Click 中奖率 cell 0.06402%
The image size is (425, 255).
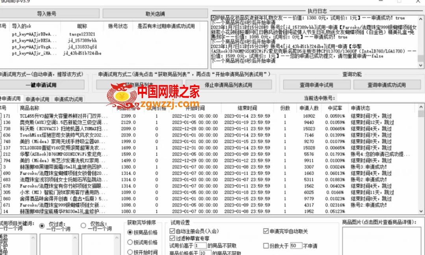click(335, 186)
